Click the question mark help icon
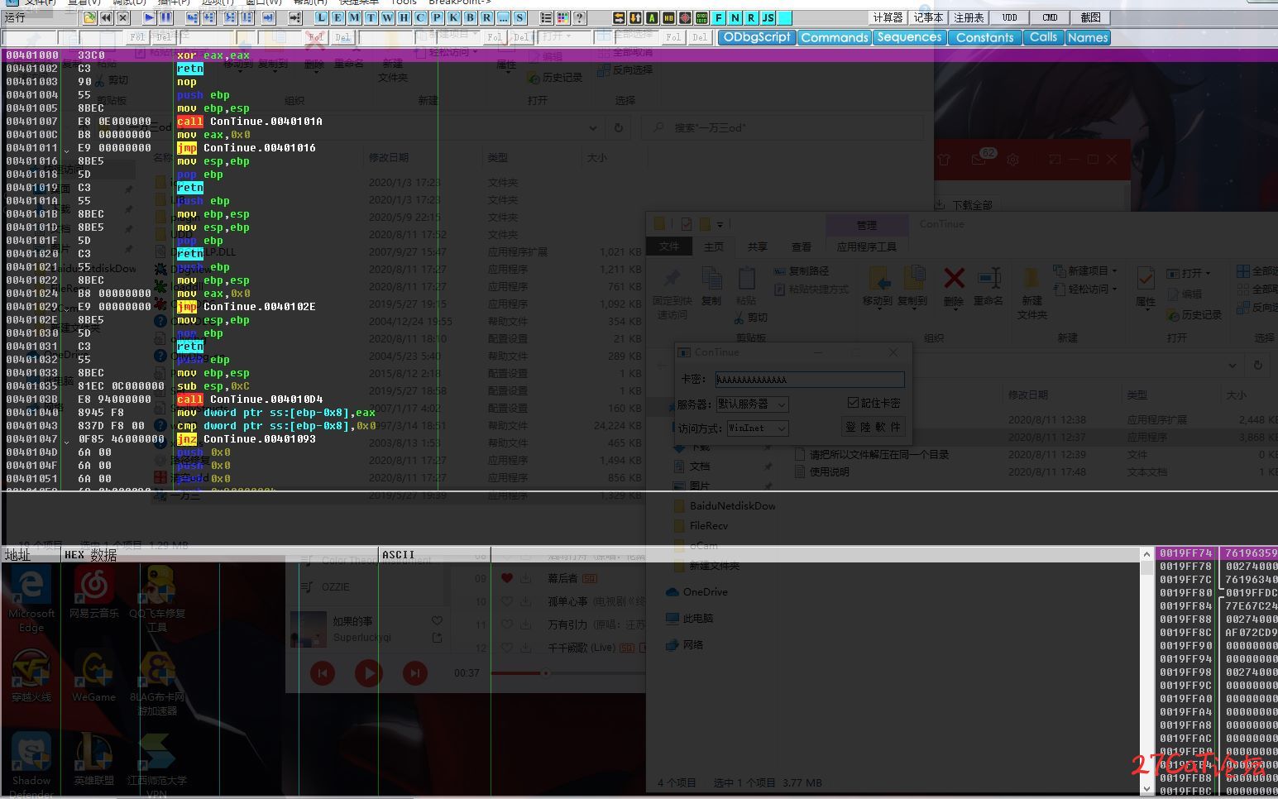The image size is (1278, 799). pyautogui.click(x=580, y=17)
